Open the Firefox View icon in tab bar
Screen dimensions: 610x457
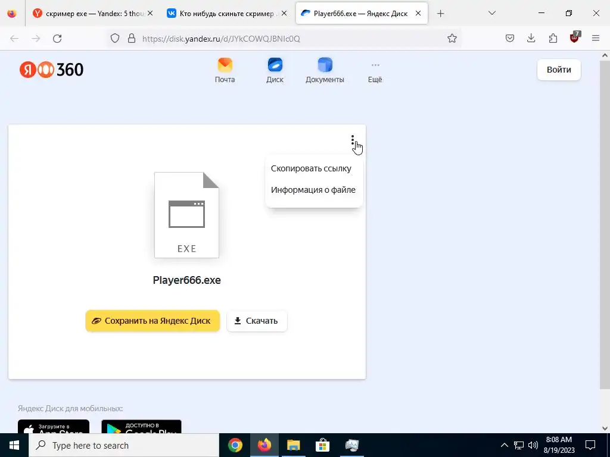[12, 13]
